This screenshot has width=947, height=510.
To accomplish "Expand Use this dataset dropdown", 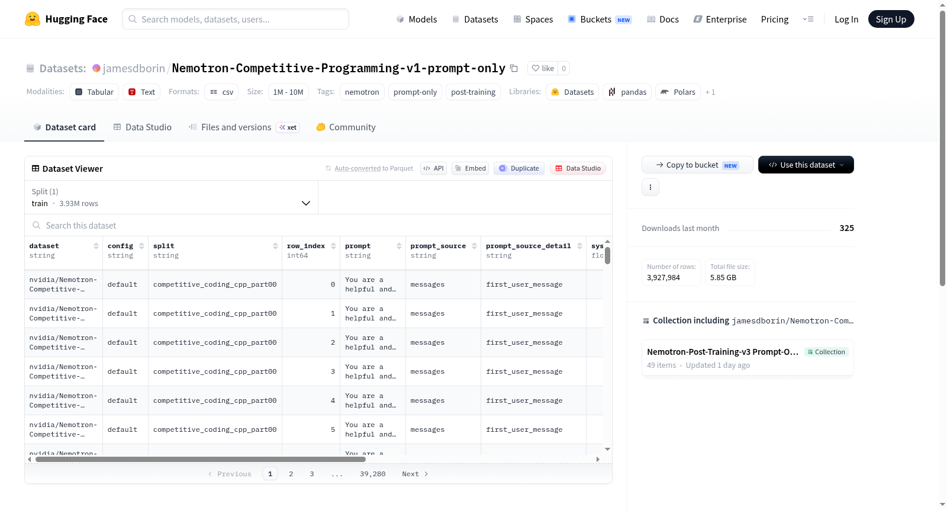I will click(x=806, y=165).
